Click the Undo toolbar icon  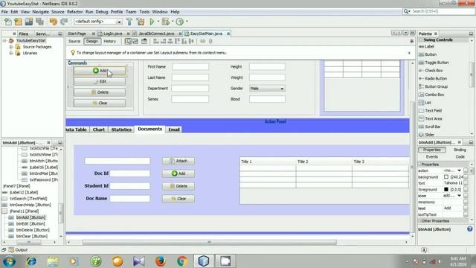point(53,22)
